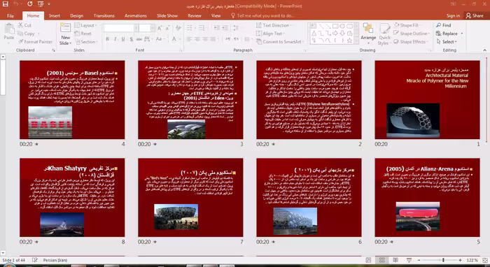Switch to the Animations tab
The height and width of the screenshot is (267, 490).
136,15
